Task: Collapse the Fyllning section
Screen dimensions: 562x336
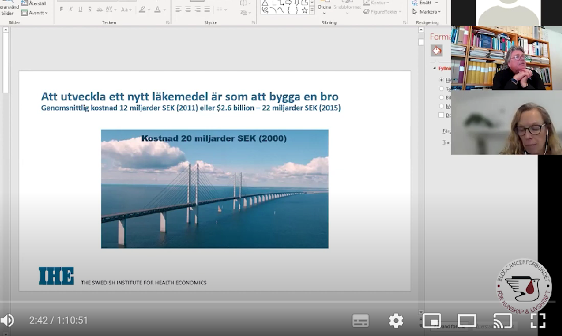Action: click(434, 68)
